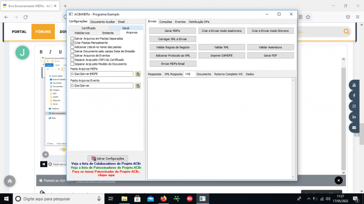
Task: Open Firefox from the Windows taskbar
Action: [164, 199]
